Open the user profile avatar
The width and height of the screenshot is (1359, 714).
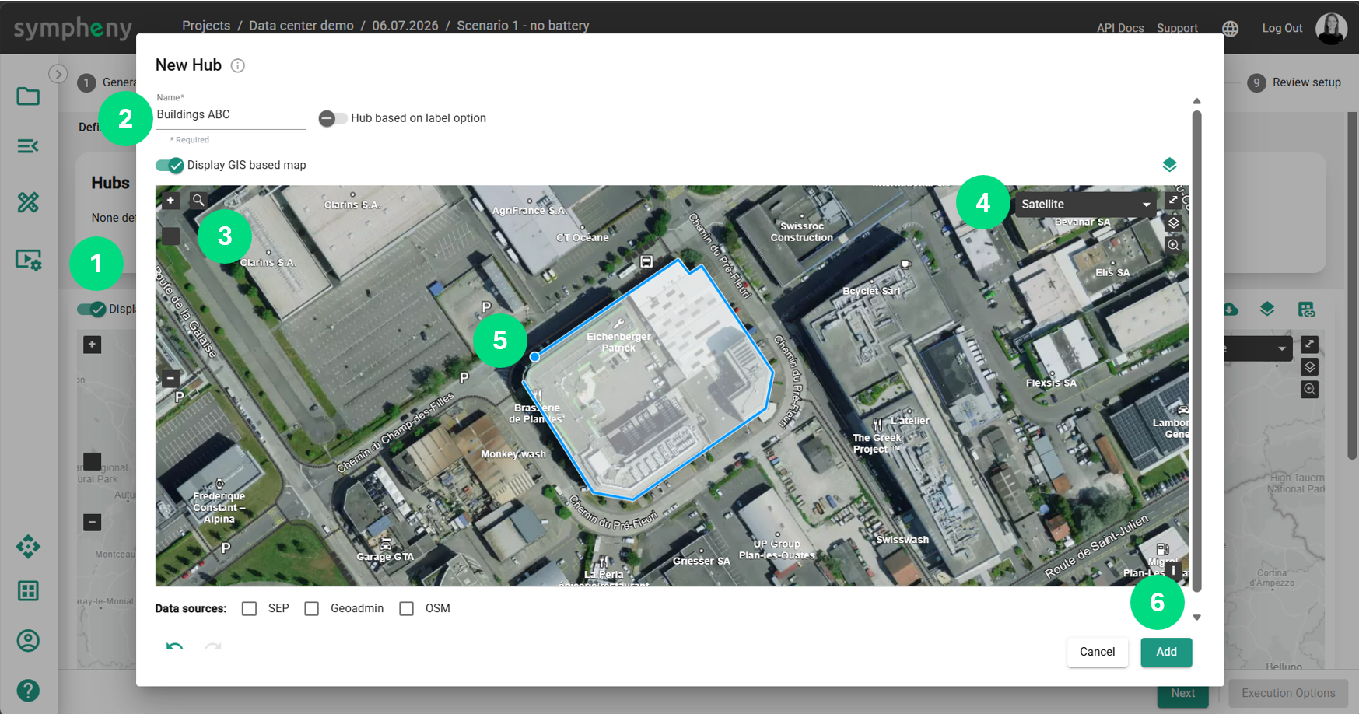pyautogui.click(x=1331, y=29)
